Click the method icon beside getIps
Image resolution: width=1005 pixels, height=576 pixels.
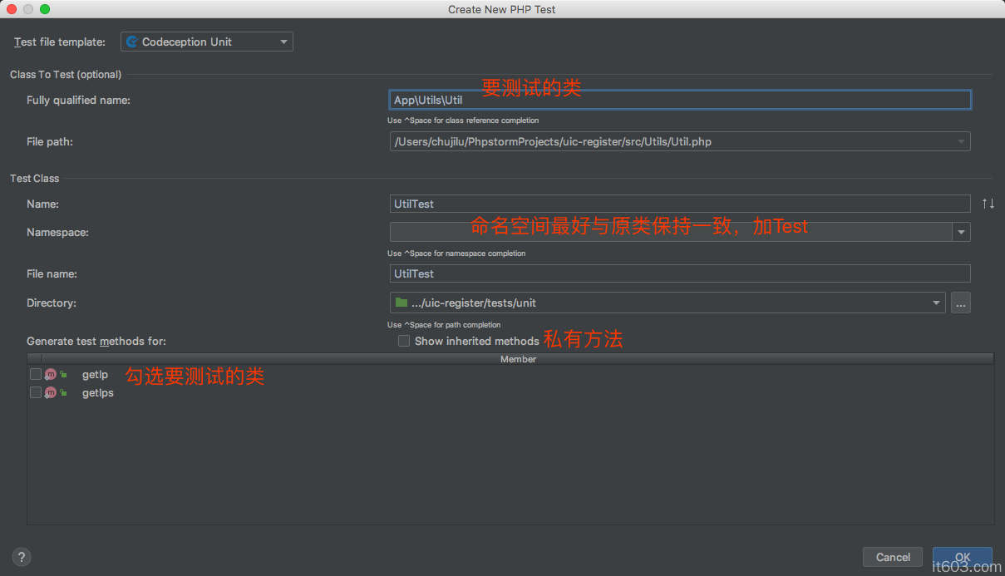pyautogui.click(x=51, y=393)
